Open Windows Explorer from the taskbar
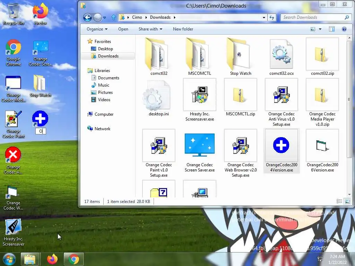355x266 pixels. [30, 259]
